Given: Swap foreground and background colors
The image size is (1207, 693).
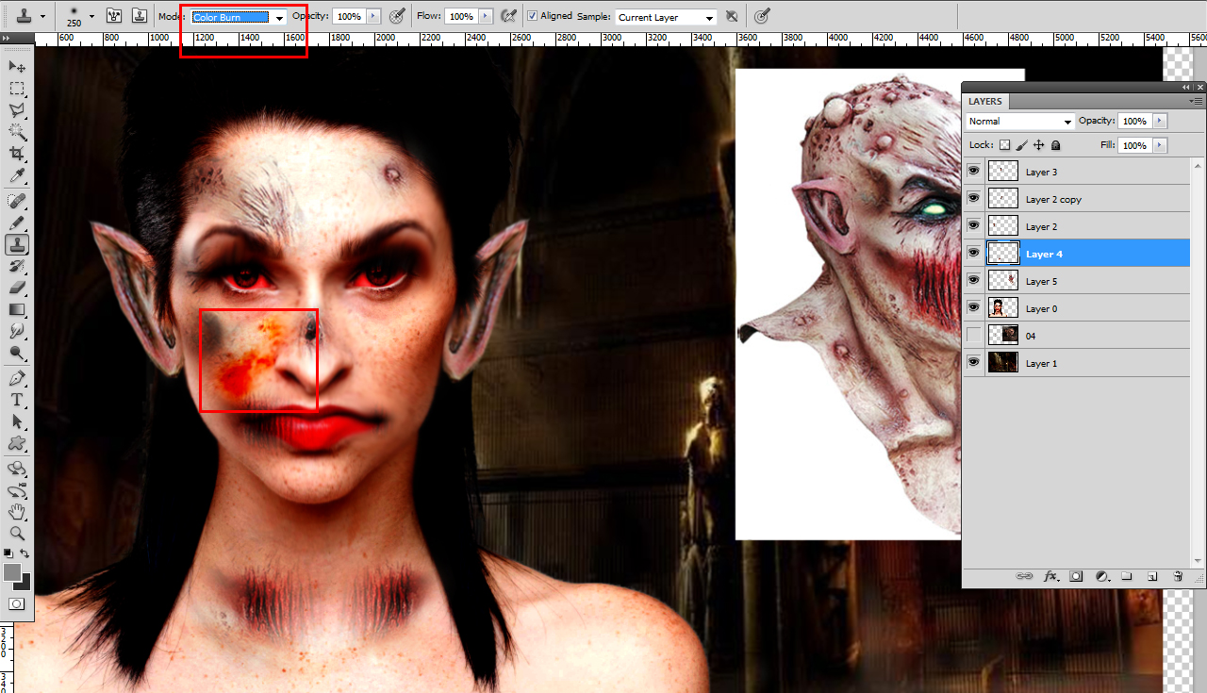Looking at the screenshot, I should (x=25, y=553).
